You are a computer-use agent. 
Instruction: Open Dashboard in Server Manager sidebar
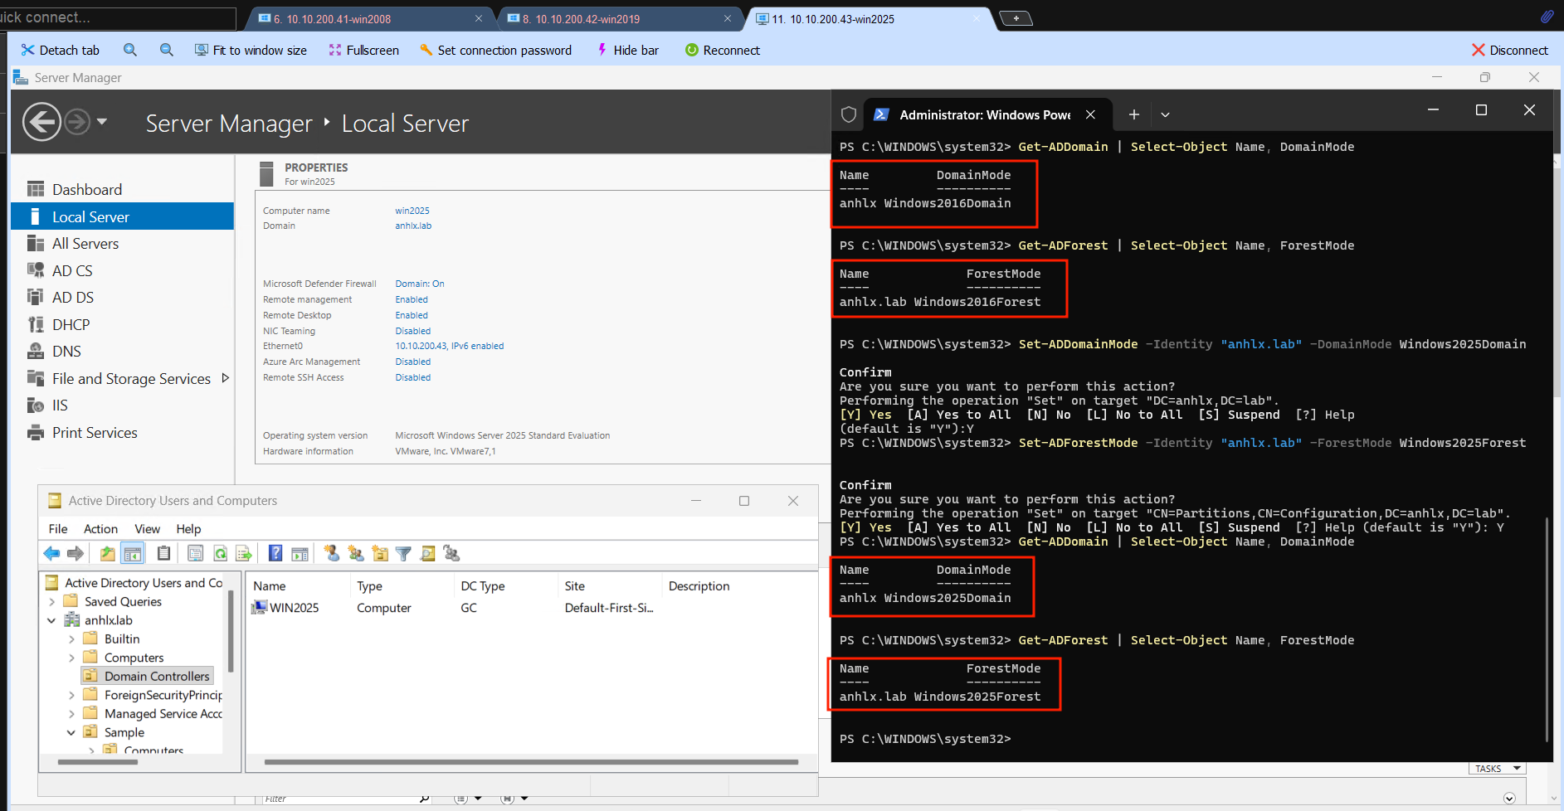click(x=87, y=190)
